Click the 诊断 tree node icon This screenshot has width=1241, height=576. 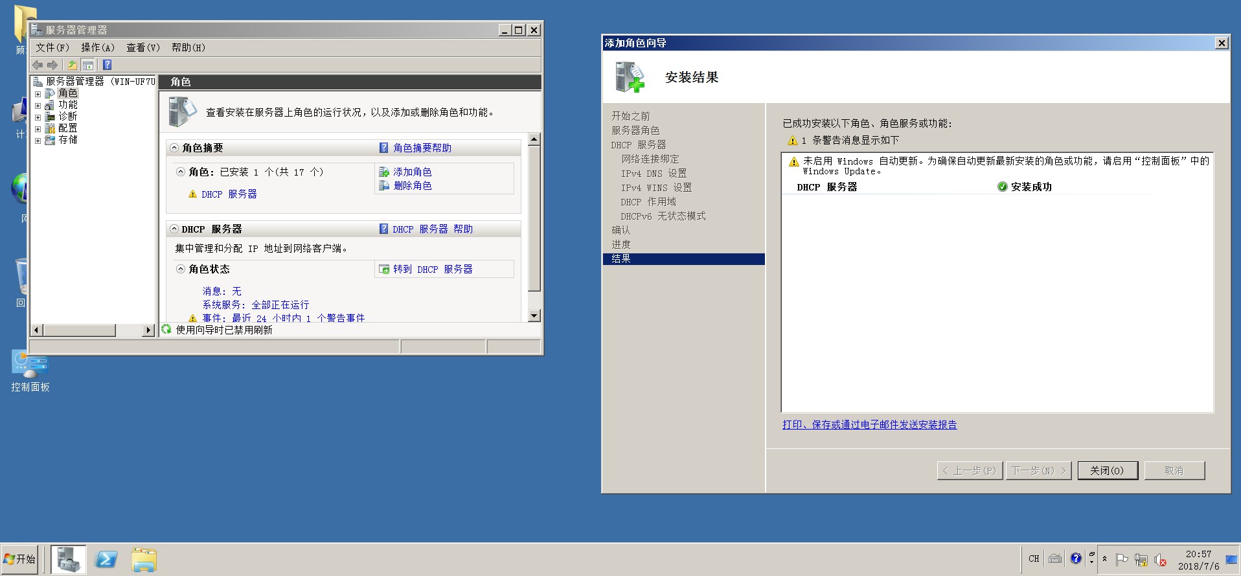[x=50, y=117]
